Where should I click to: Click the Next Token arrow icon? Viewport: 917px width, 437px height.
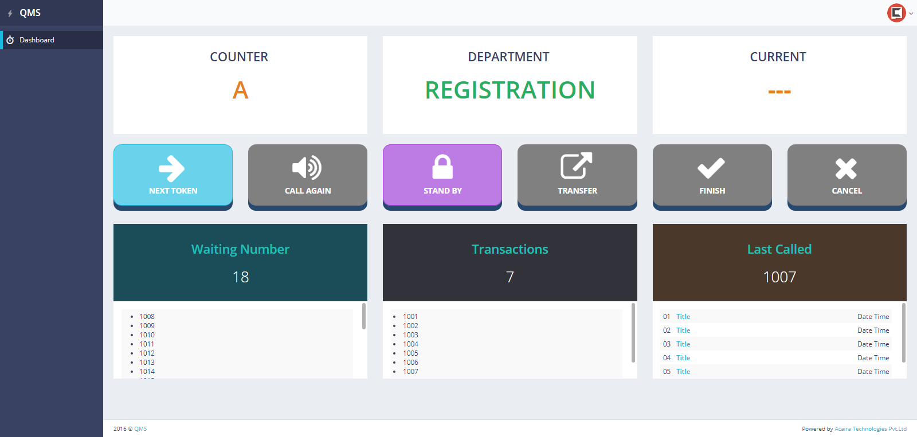171,168
